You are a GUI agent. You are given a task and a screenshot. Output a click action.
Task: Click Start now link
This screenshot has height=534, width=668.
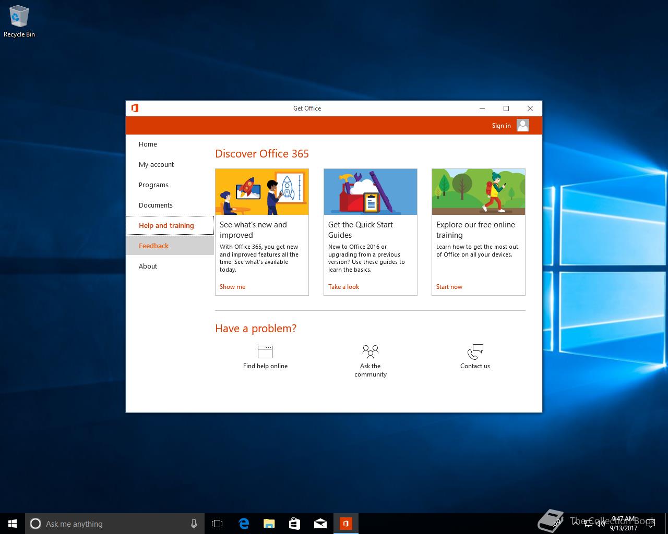[449, 286]
